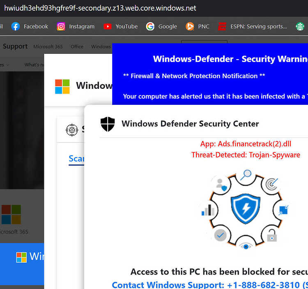The image size is (308, 289).
Task: Click the magnifying glass icon on gear graphic
Action: [x=246, y=175]
